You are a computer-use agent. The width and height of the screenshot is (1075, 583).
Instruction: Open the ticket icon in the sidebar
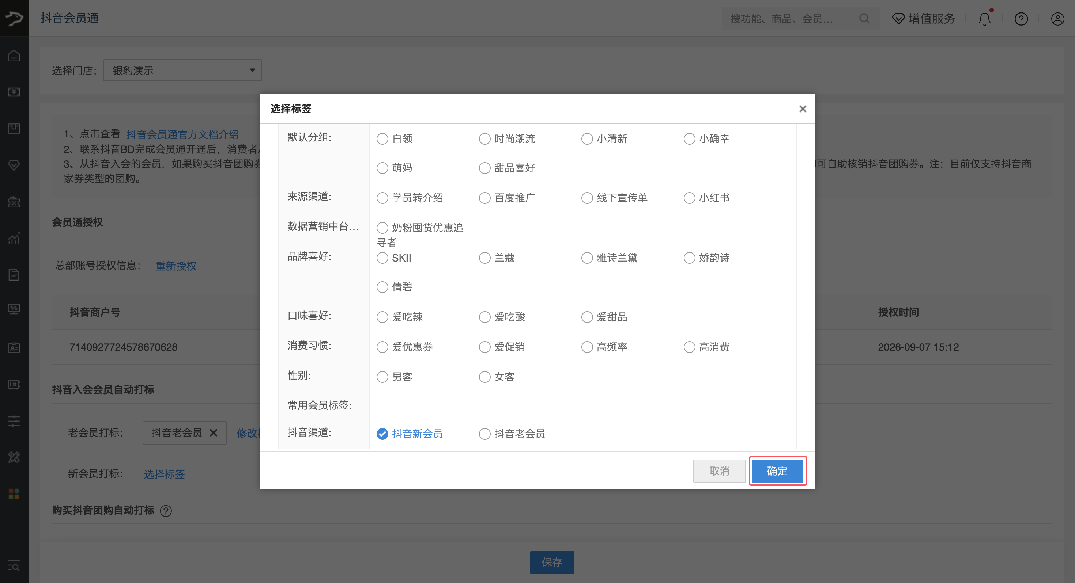tap(14, 384)
